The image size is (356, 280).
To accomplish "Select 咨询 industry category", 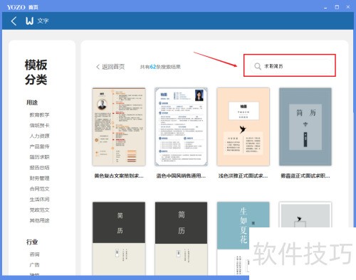I will [34, 254].
